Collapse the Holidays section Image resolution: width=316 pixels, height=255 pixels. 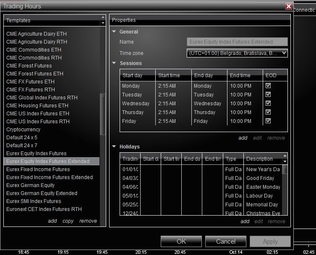click(x=114, y=146)
